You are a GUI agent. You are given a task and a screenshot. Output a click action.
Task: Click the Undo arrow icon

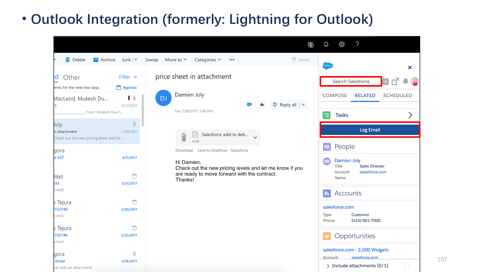pyautogui.click(x=294, y=59)
